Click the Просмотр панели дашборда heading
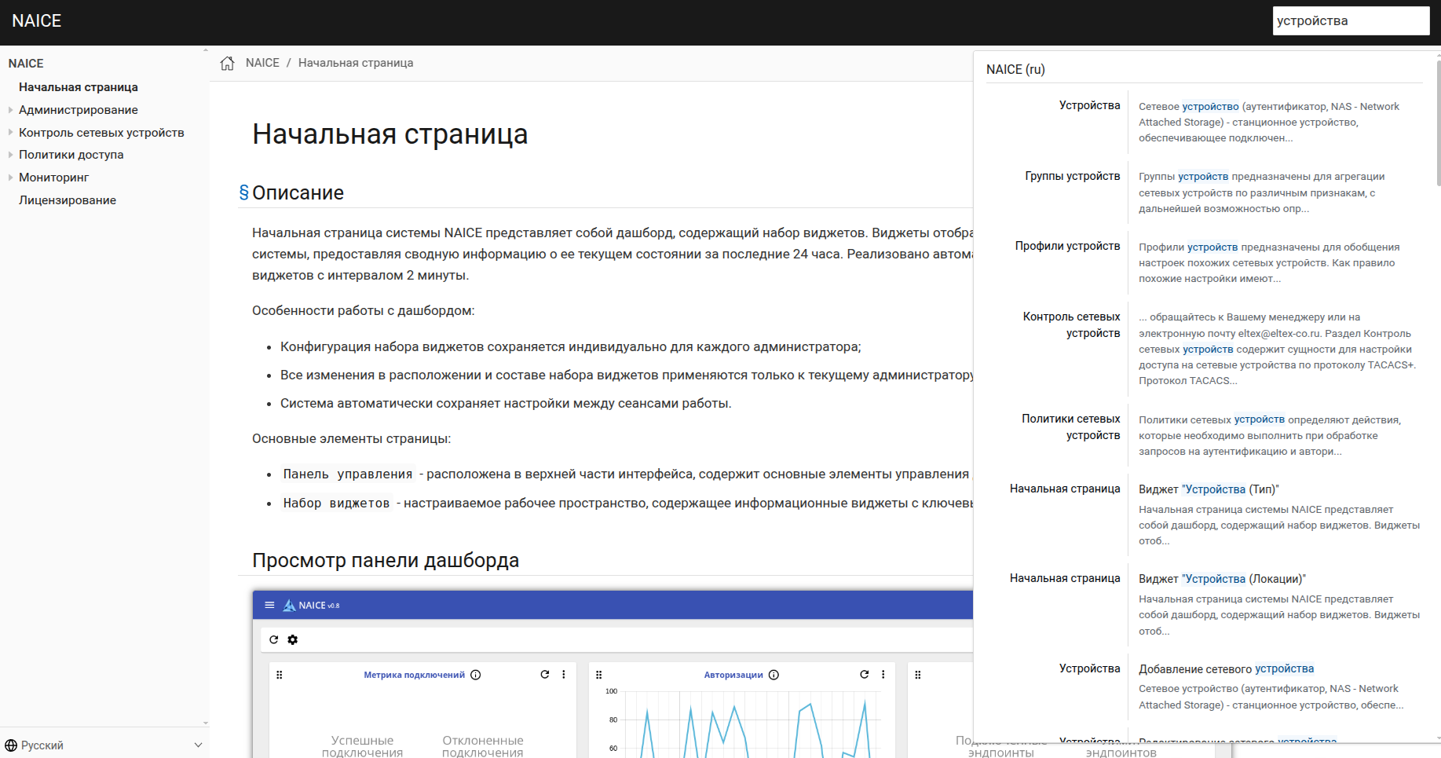This screenshot has height=758, width=1441. pyautogui.click(x=386, y=560)
